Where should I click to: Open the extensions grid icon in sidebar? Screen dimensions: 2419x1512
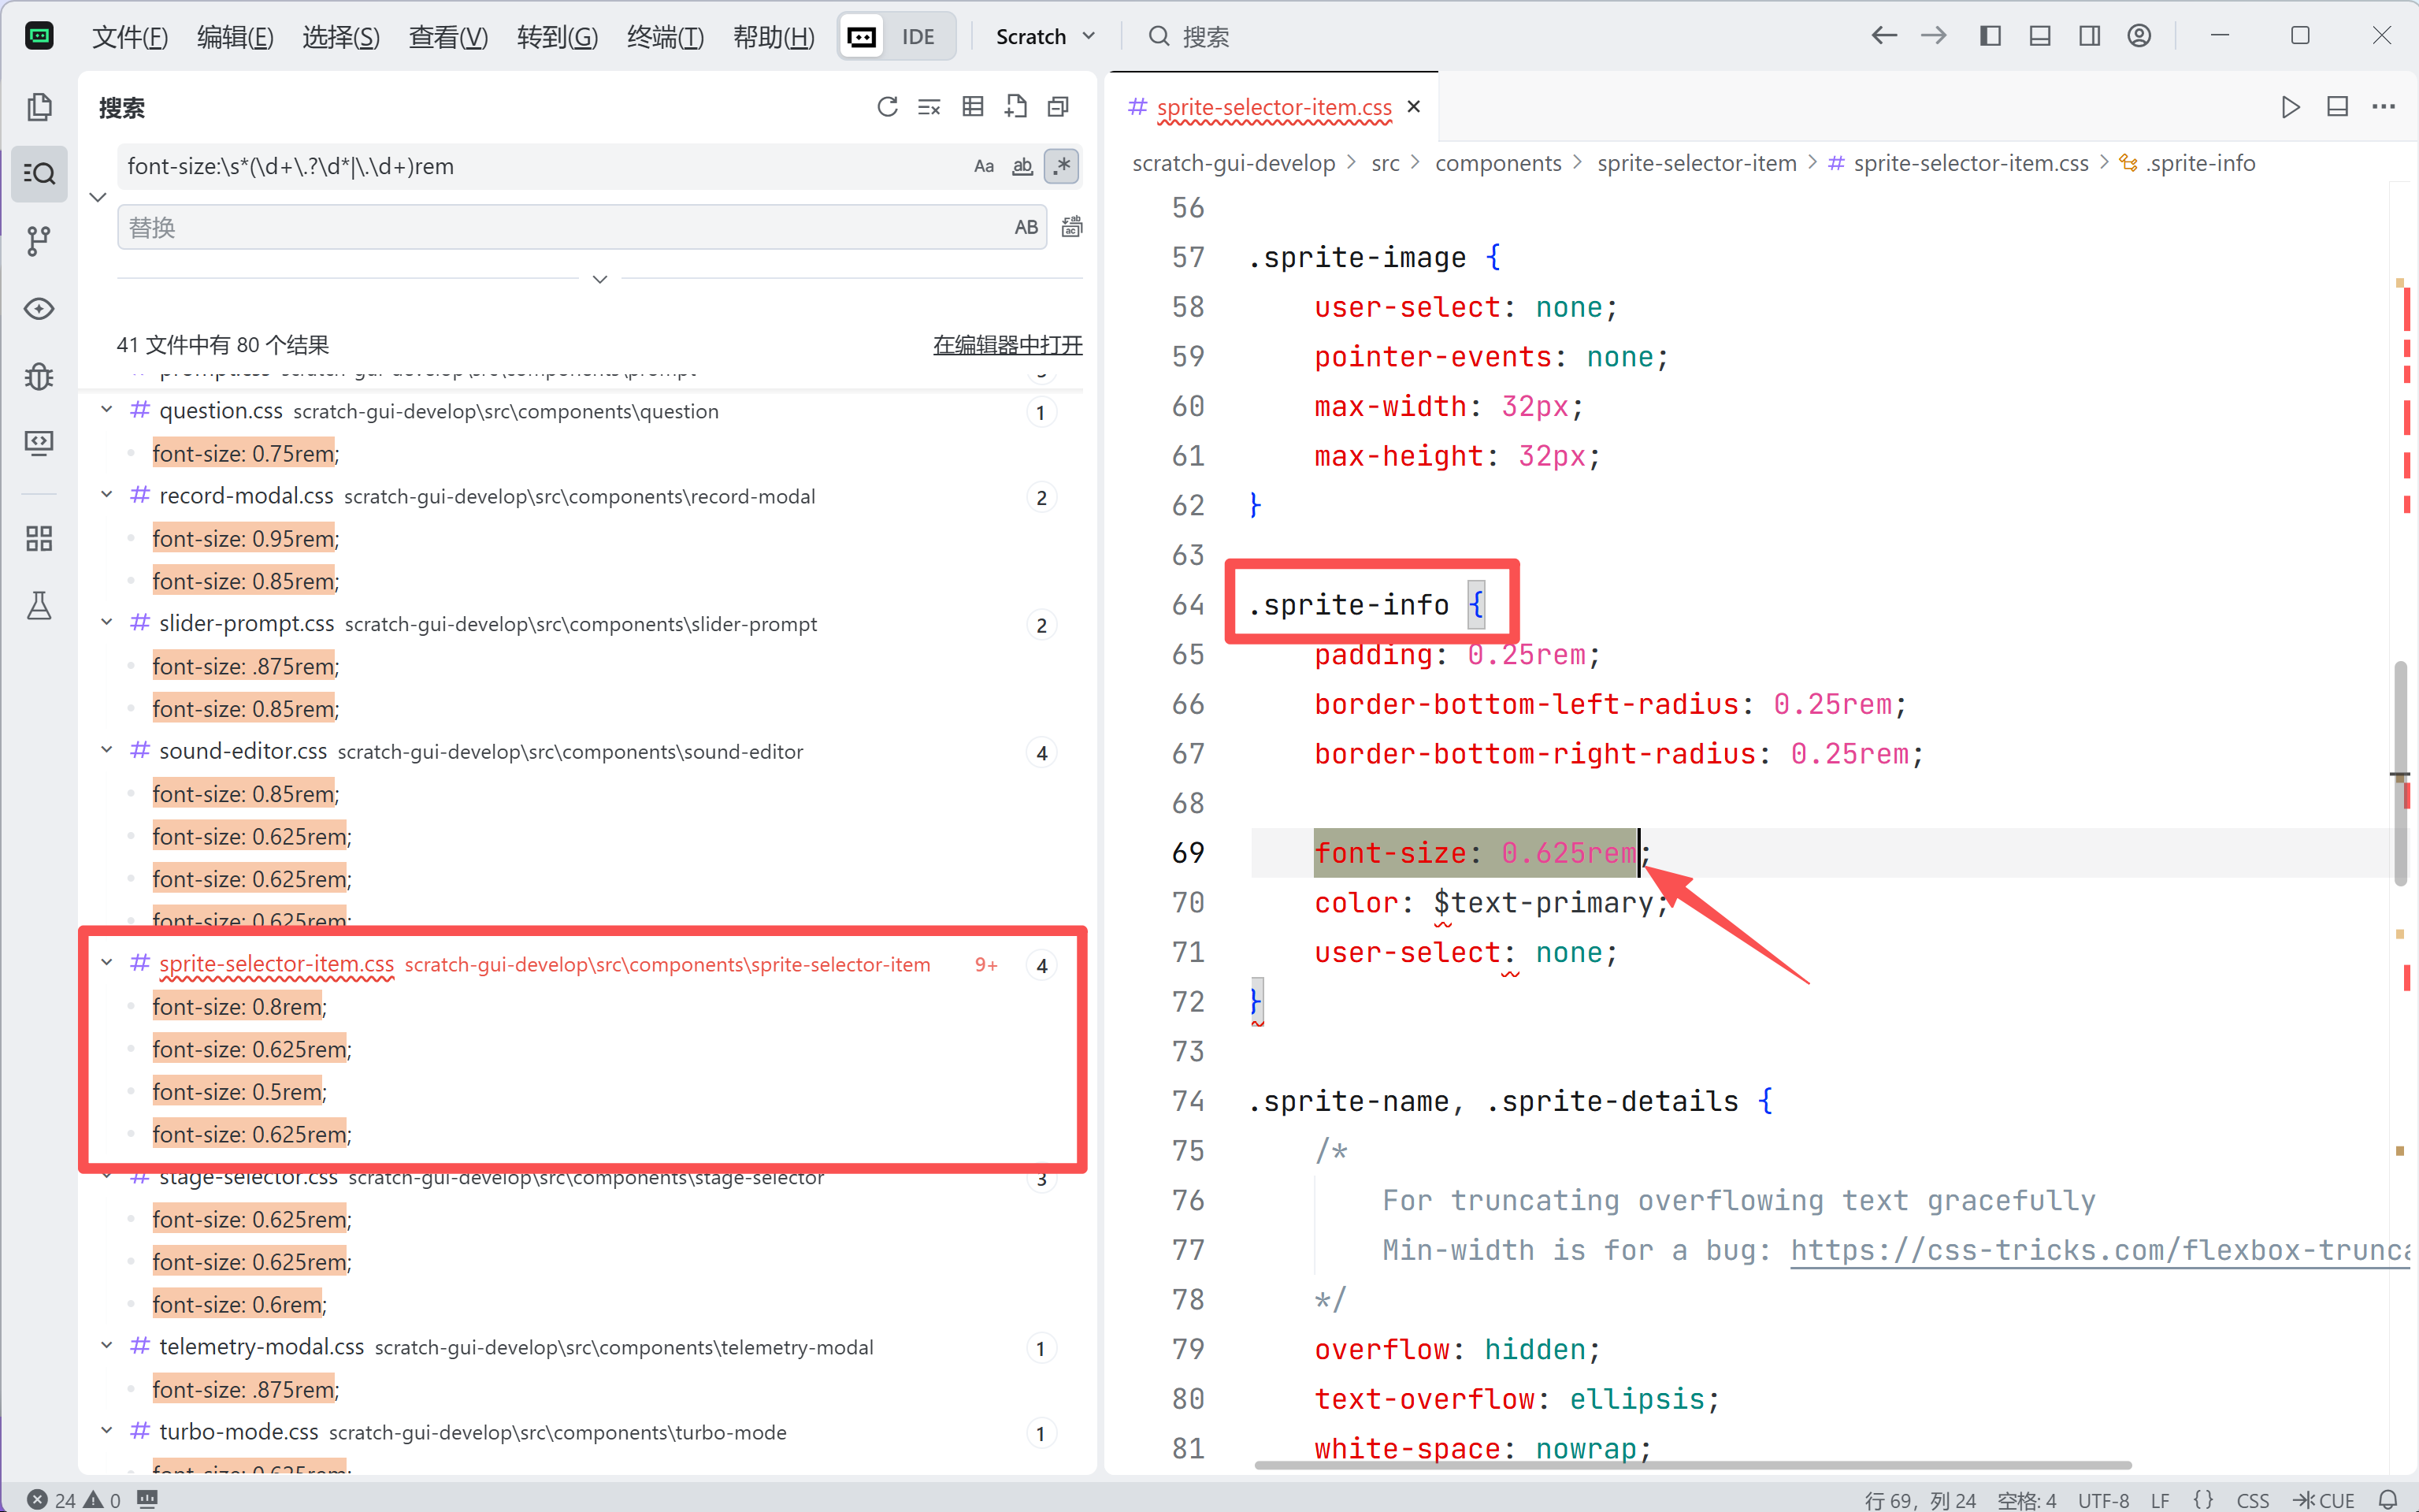tap(39, 539)
